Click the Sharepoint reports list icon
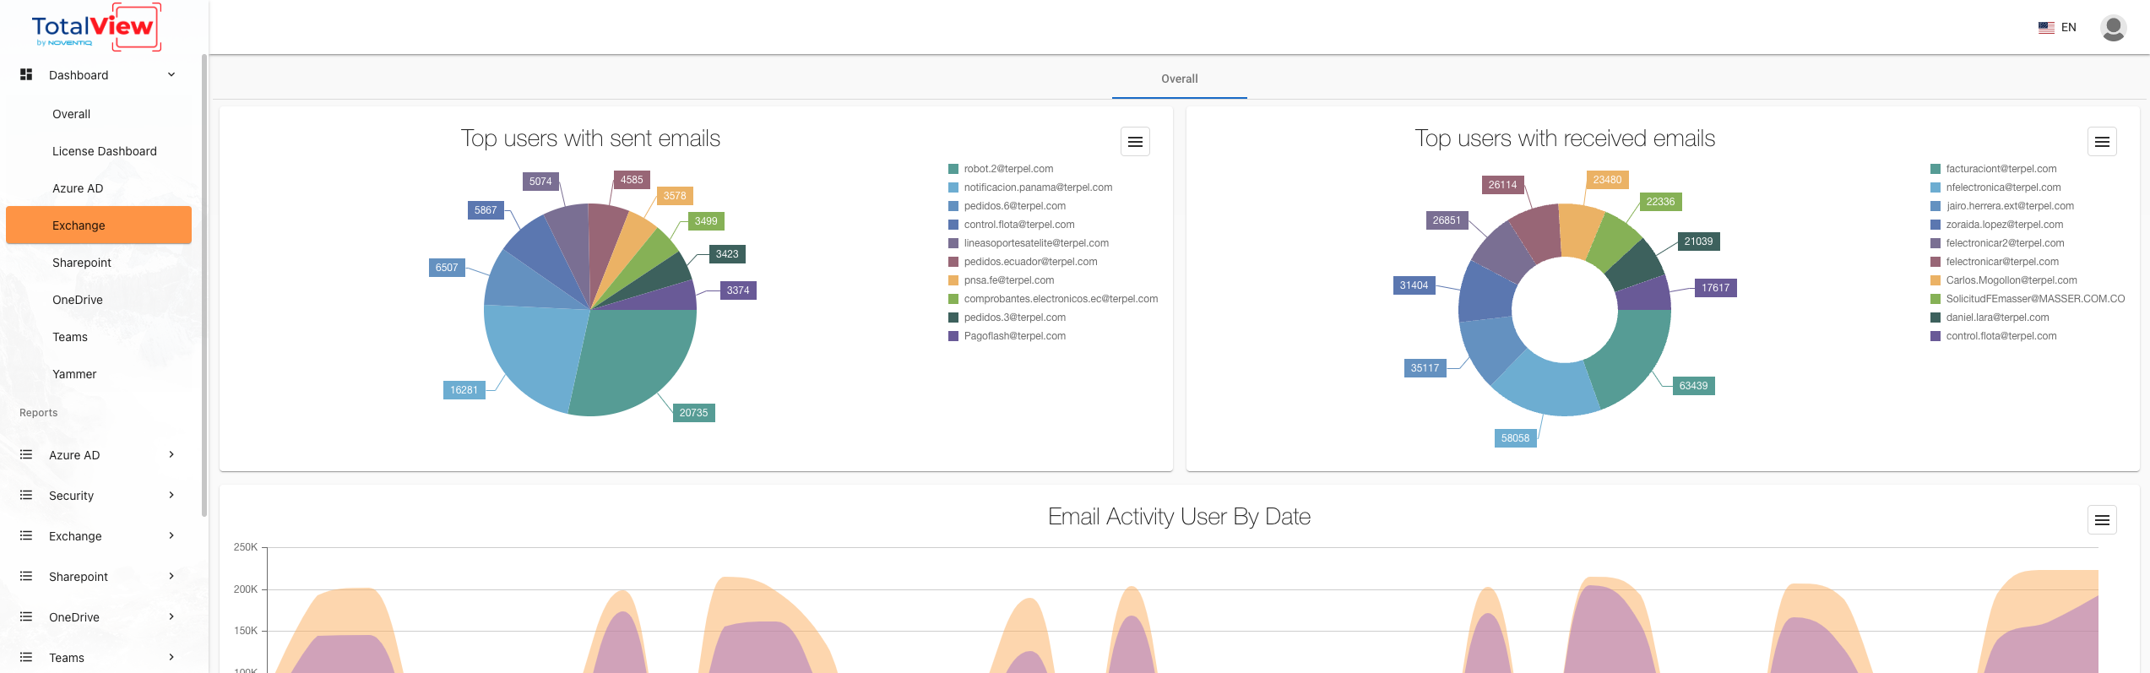Screen dimensions: 2150x673 pos(26,576)
